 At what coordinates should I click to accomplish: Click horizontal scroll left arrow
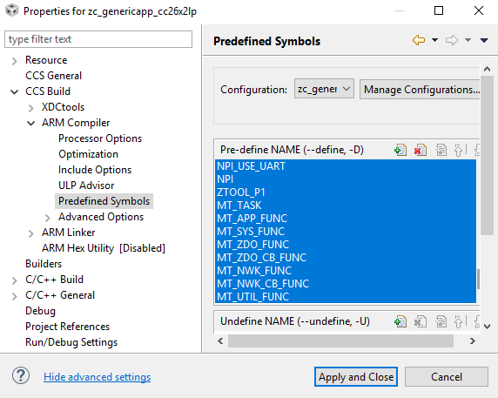[220, 341]
